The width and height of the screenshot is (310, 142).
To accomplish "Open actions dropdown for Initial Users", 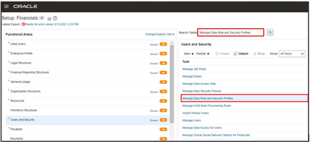I will (163, 44).
